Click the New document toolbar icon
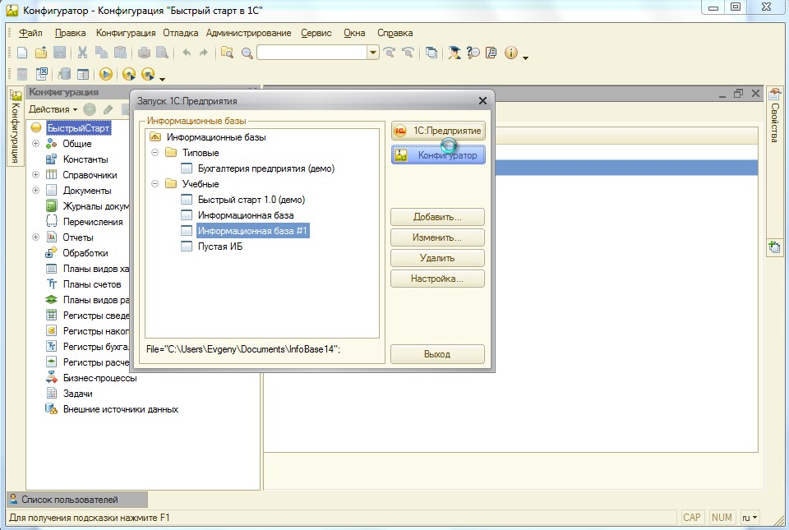789x530 pixels. click(x=22, y=53)
